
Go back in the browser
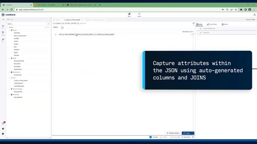(3, 10)
